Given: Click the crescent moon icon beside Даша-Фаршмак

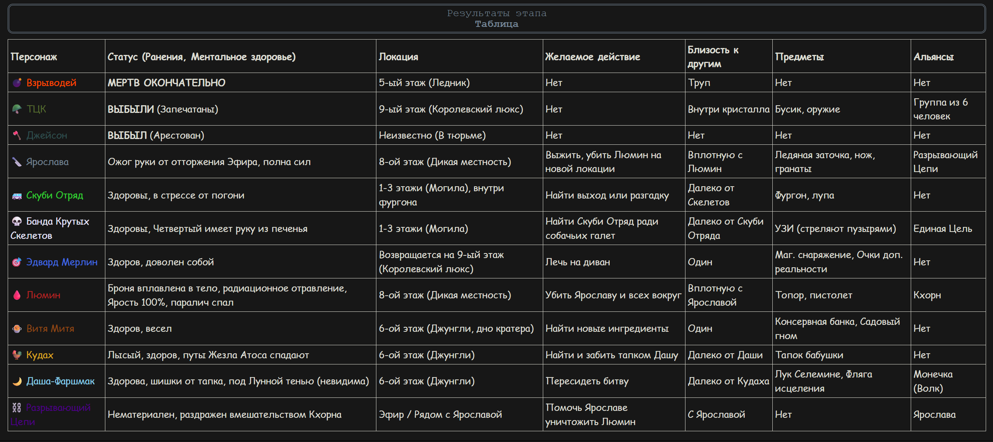Looking at the screenshot, I should click(x=17, y=381).
